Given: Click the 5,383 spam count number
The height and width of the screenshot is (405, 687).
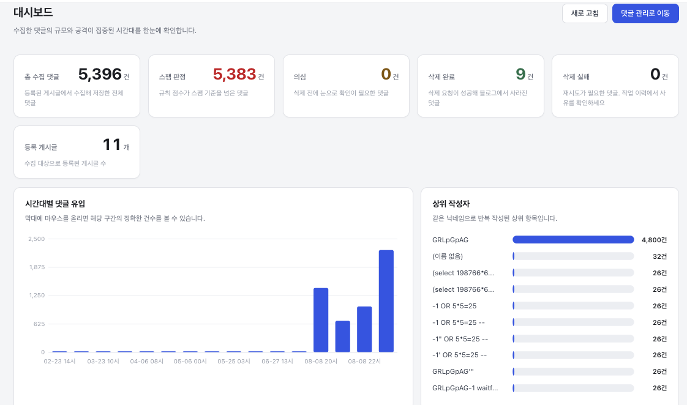Looking at the screenshot, I should click(235, 74).
